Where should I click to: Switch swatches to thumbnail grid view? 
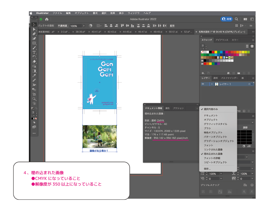point(252,46)
